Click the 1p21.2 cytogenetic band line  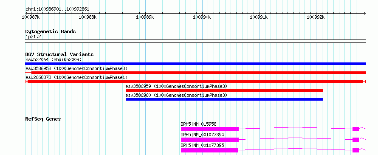196,41
